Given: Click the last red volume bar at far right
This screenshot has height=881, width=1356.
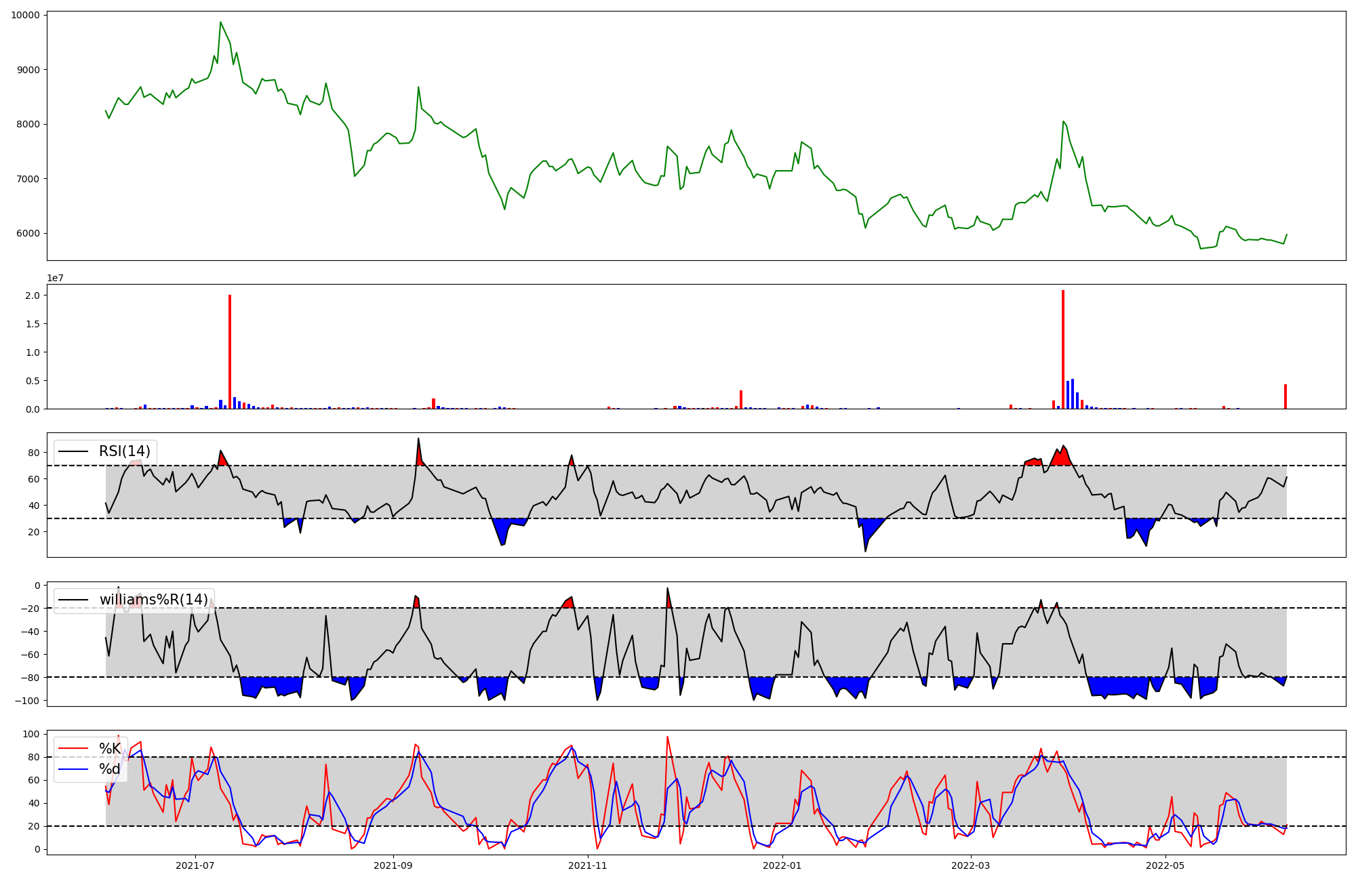Looking at the screenshot, I should [1285, 396].
